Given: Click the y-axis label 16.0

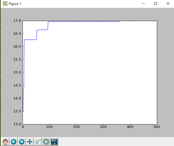Looking at the screenshot, I should pos(17,47).
